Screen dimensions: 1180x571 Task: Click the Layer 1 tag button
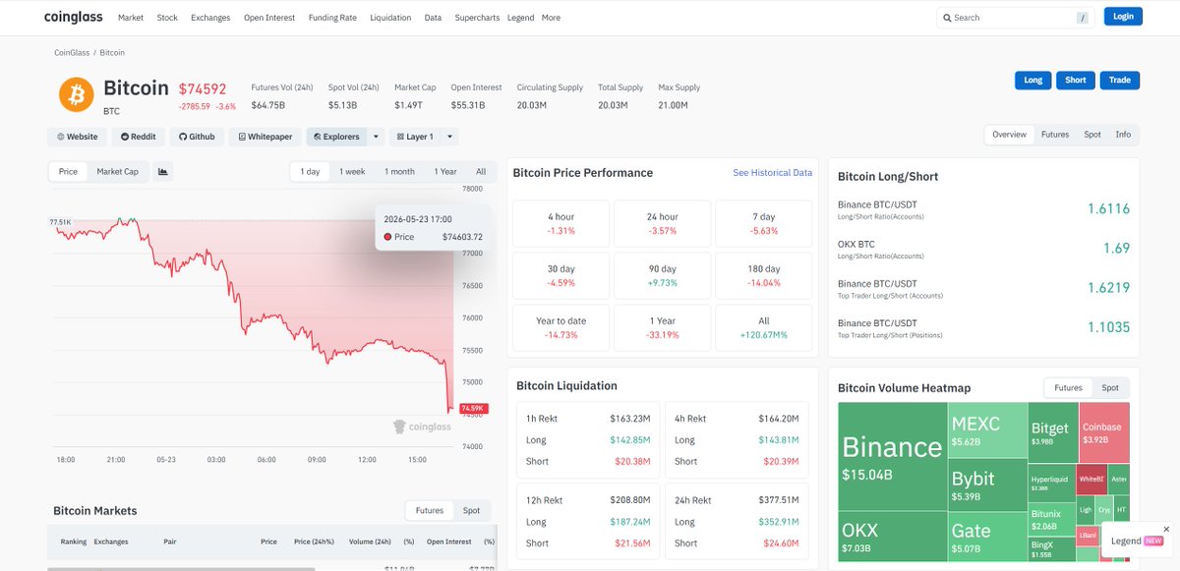tap(414, 137)
